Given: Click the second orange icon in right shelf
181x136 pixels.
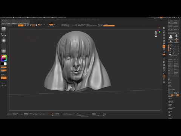Looking at the screenshot, I should point(164,54).
